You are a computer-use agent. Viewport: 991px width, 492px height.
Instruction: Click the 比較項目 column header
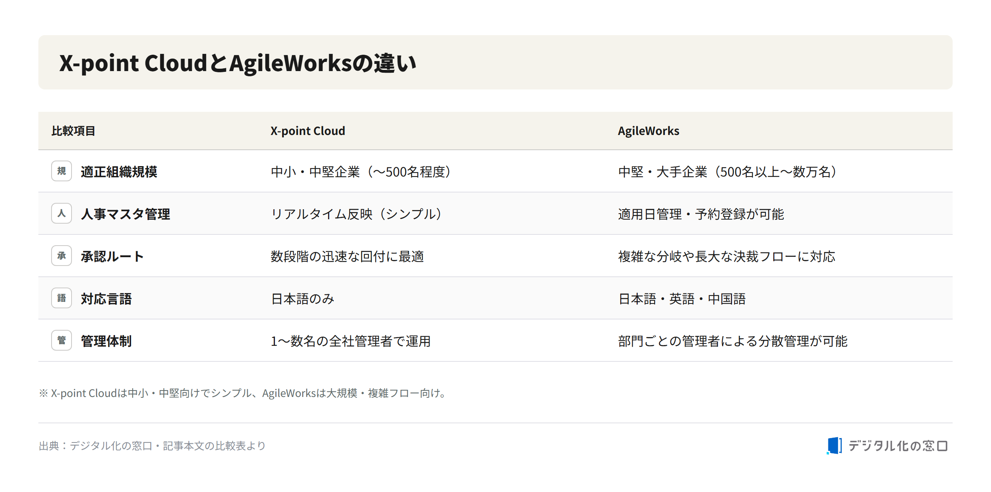(73, 131)
